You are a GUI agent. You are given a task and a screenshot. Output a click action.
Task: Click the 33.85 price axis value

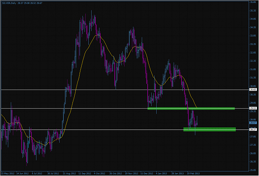pos(253,36)
